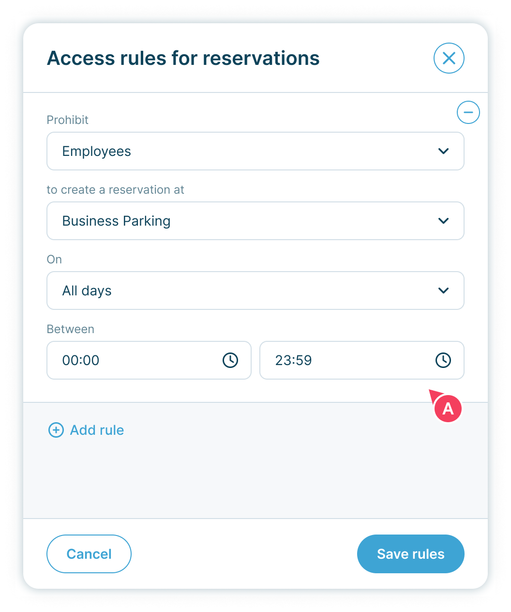This screenshot has width=511, height=612.
Task: Expand the Employees dropdown chevron
Action: (443, 151)
